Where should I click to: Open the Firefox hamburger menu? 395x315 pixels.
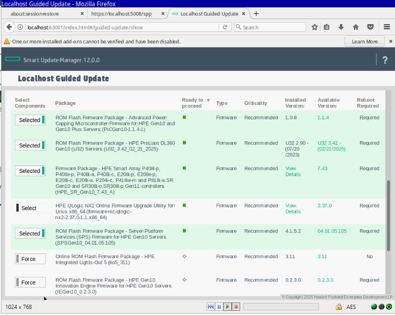click(x=387, y=27)
